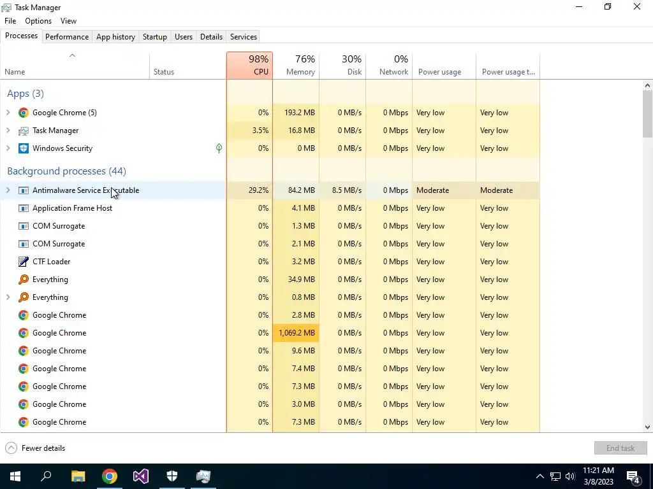Open Visual Studio from the taskbar

[x=141, y=476]
